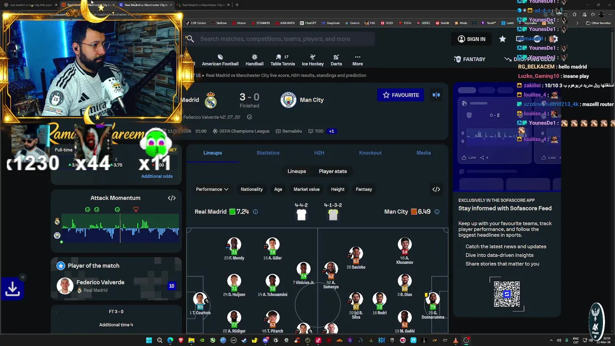The width and height of the screenshot is (615, 346).
Task: Open File Explorer from taskbar
Action: point(191,341)
